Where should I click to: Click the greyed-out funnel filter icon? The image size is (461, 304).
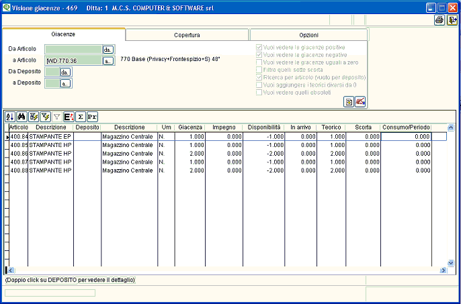pyautogui.click(x=56, y=117)
